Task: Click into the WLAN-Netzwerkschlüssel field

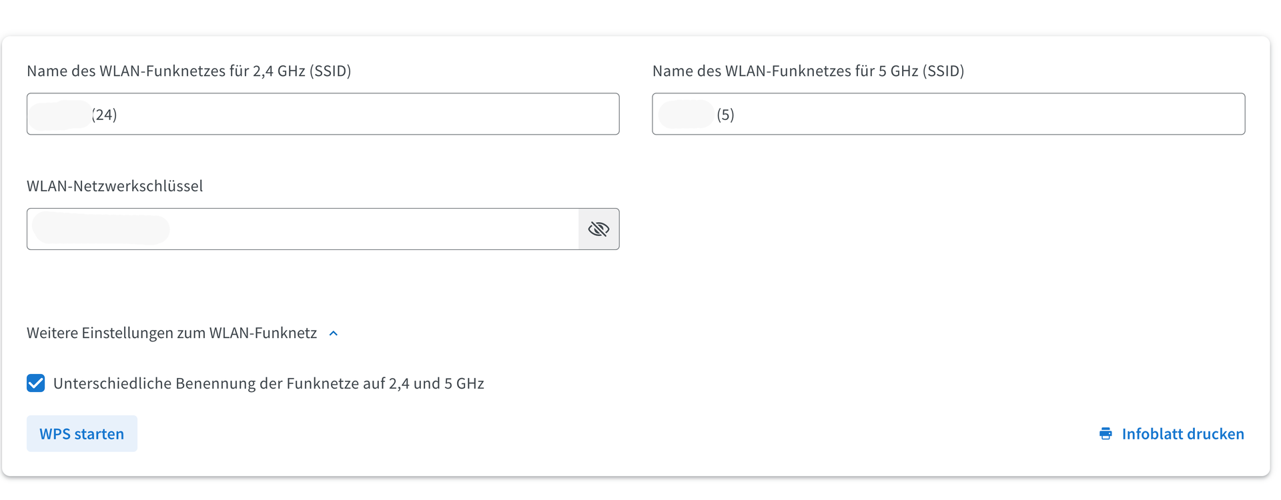Action: tap(303, 229)
